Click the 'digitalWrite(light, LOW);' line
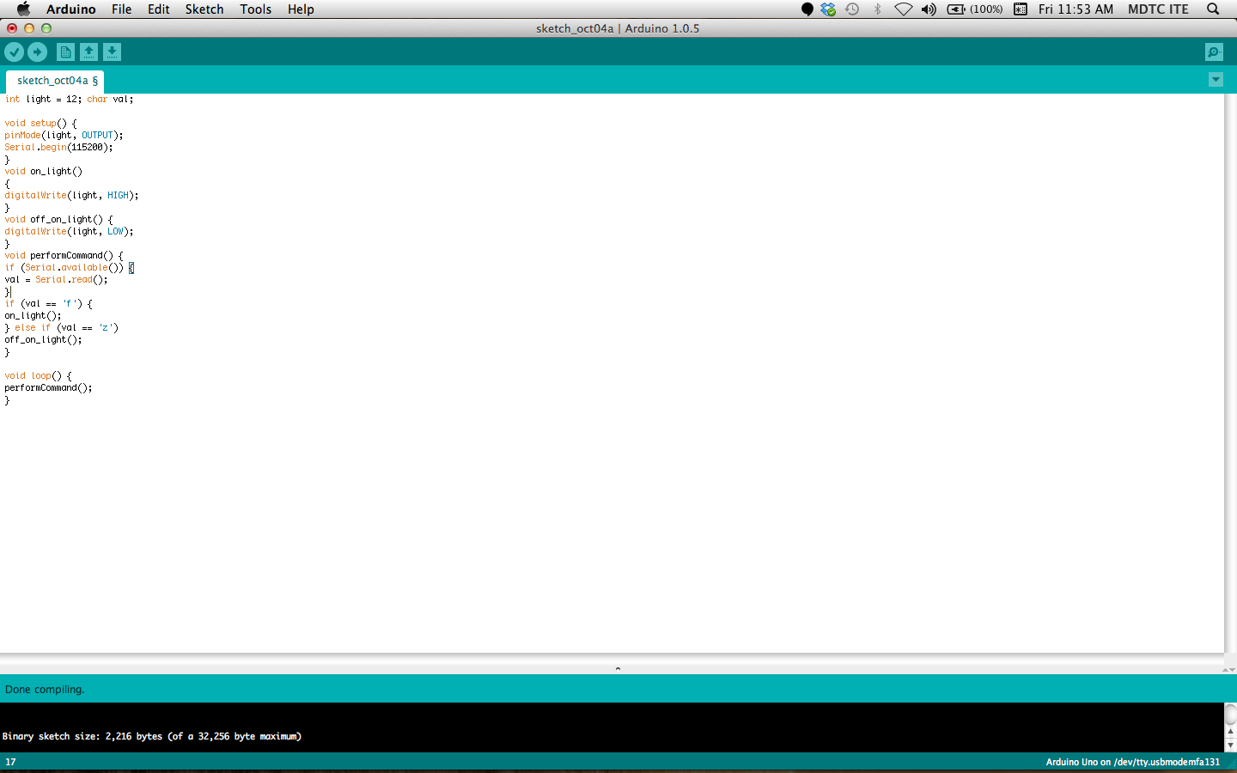 click(69, 232)
